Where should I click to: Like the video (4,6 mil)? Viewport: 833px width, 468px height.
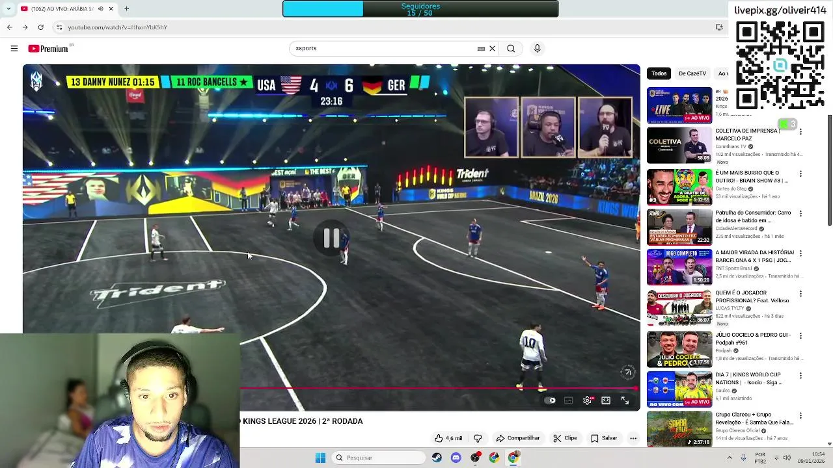point(448,438)
